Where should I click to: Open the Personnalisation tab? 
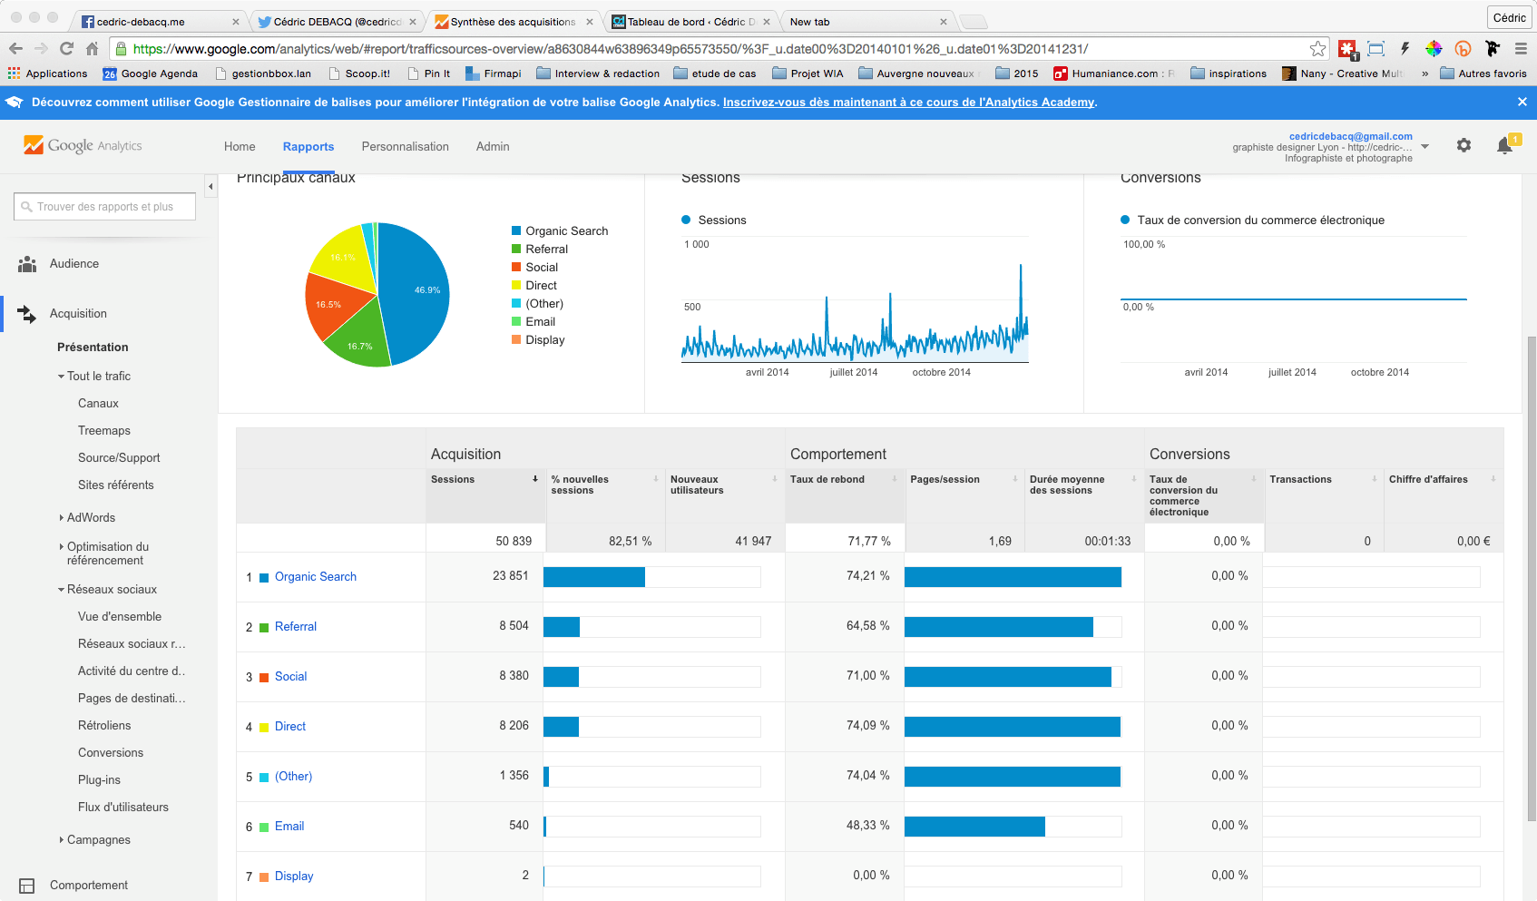405,146
